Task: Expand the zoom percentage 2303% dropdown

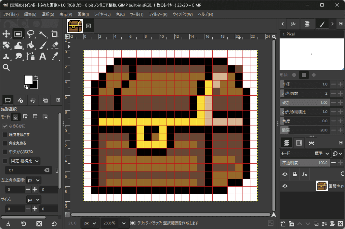Action: coord(125,223)
